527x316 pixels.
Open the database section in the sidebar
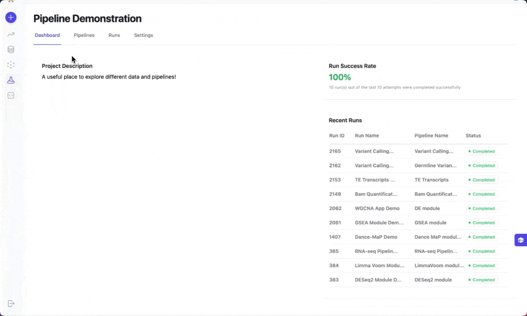11,49
